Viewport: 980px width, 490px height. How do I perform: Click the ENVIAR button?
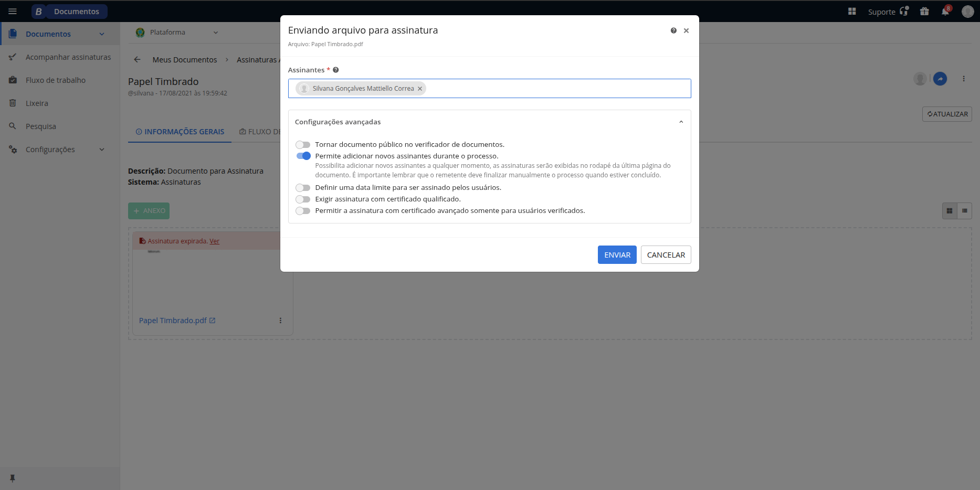pos(617,255)
